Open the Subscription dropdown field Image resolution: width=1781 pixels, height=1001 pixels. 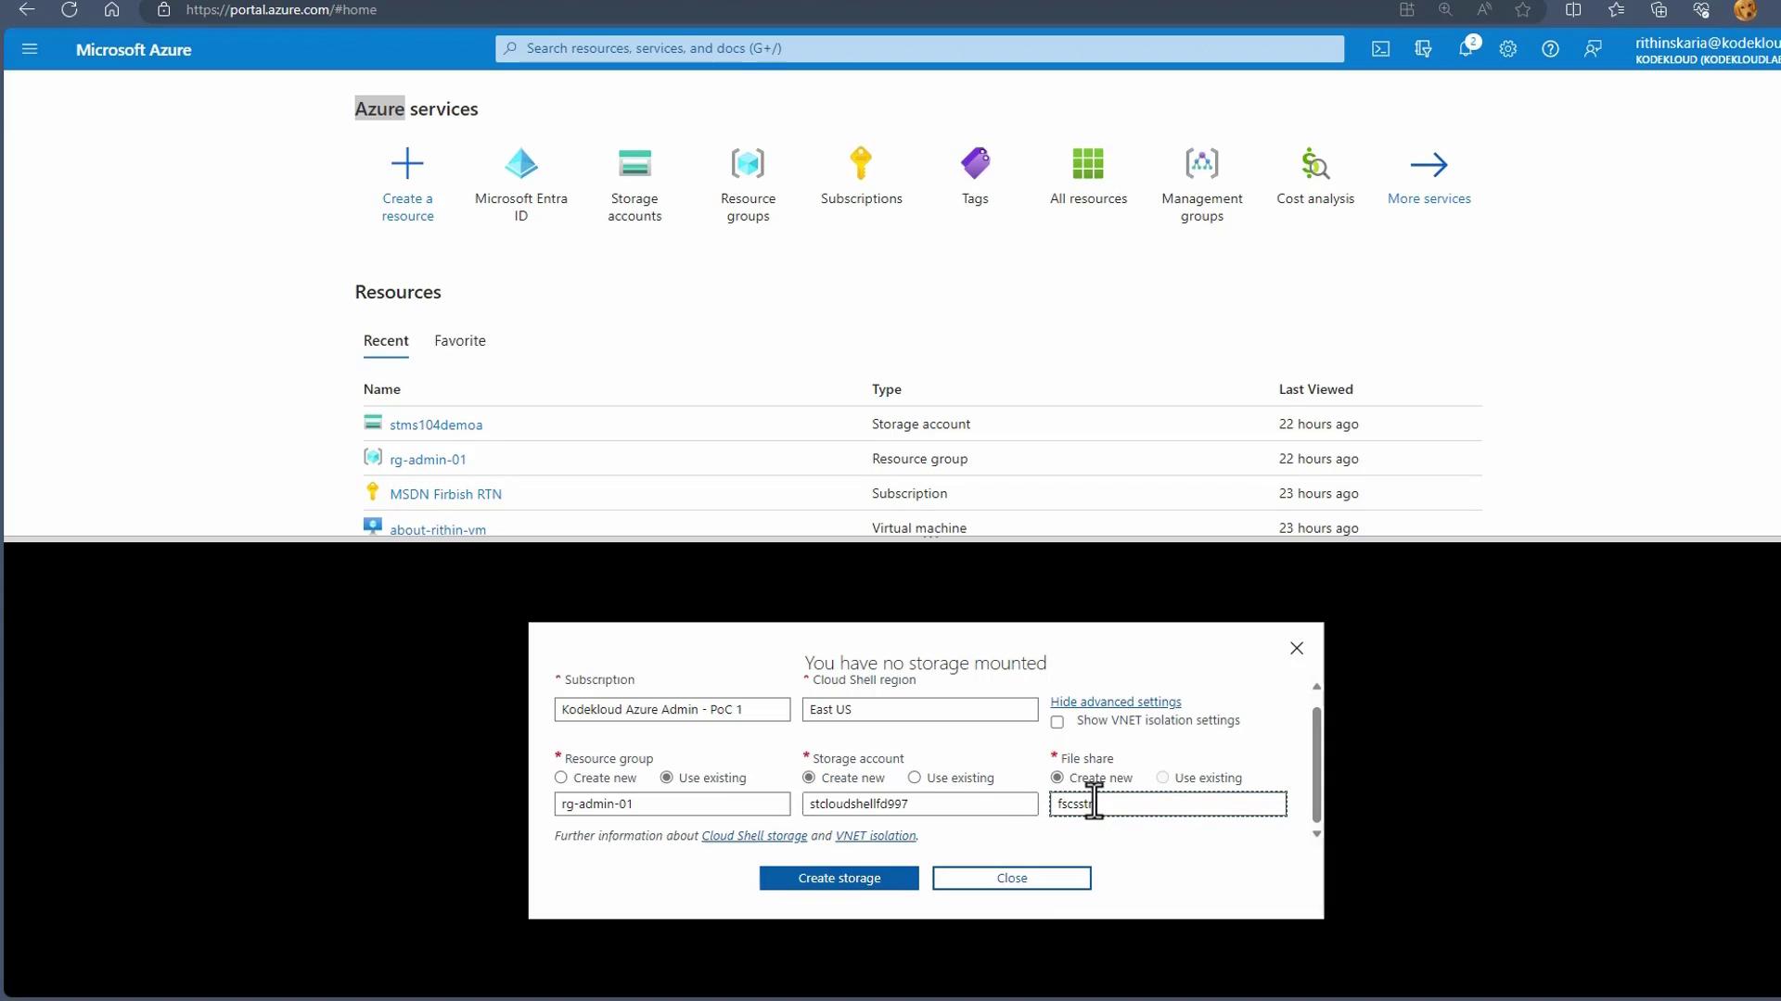point(672,709)
